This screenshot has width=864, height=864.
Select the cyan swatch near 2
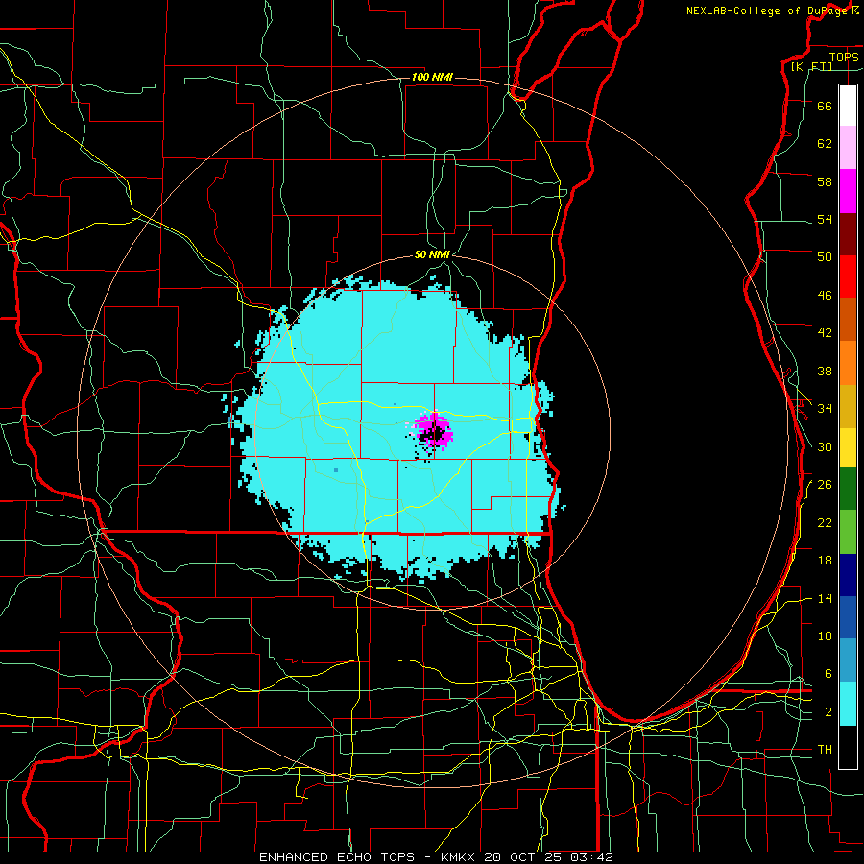point(848,704)
